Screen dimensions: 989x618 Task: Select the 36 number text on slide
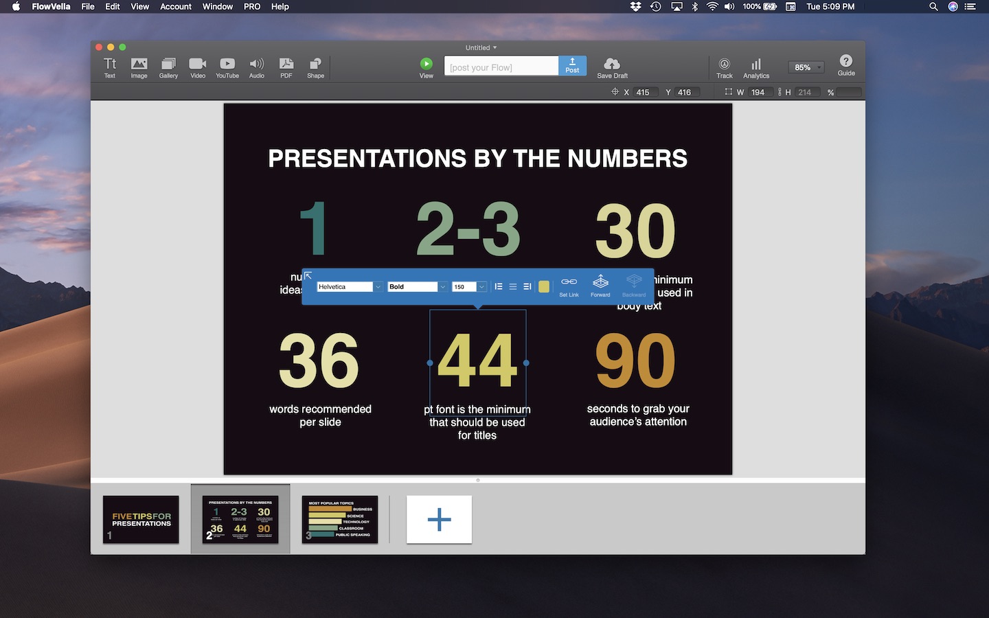[x=319, y=360]
